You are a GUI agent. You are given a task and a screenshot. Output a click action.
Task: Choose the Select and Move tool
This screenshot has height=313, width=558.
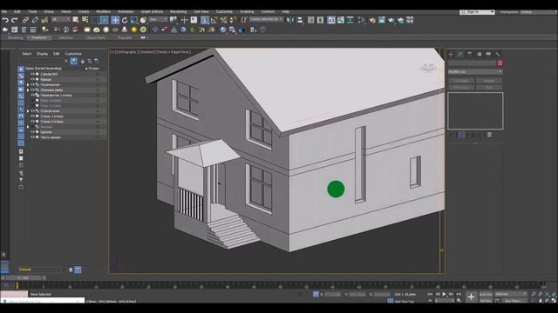point(115,20)
